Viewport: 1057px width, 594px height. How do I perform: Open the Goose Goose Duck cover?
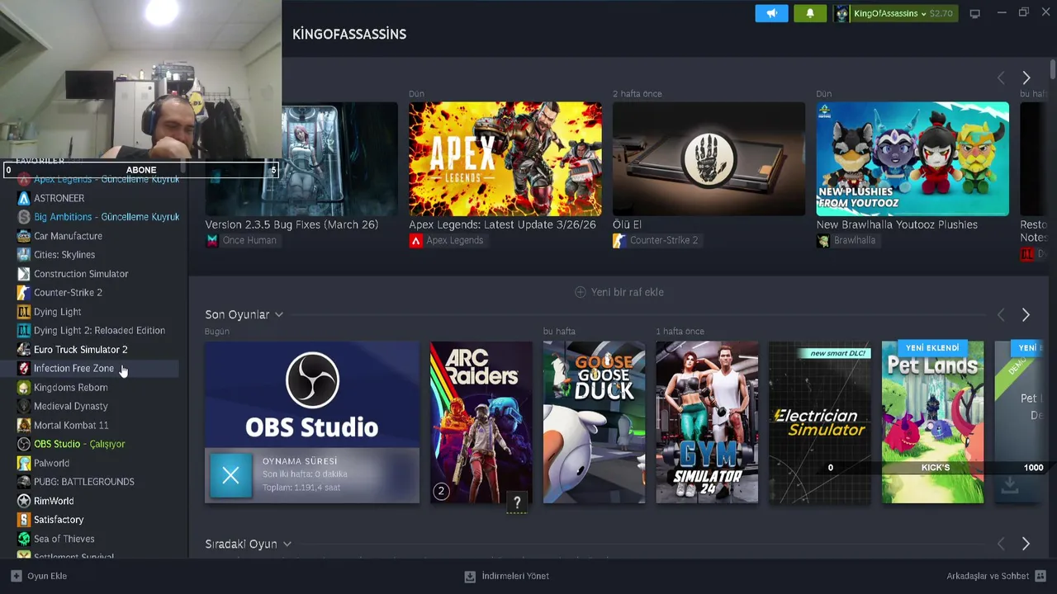tap(594, 422)
